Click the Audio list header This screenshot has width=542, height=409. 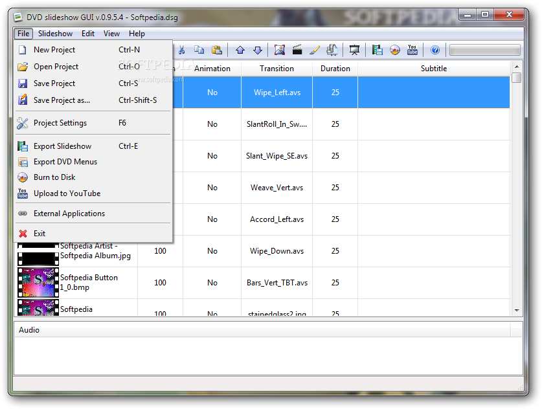[262, 330]
